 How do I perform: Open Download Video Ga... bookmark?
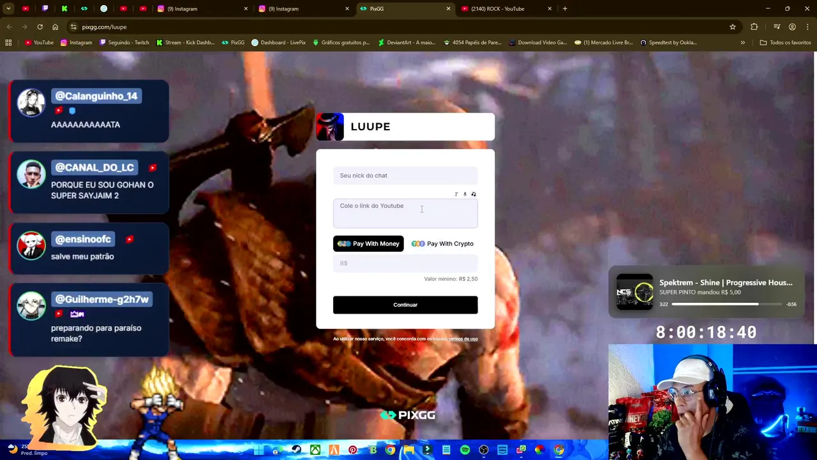[x=538, y=43]
